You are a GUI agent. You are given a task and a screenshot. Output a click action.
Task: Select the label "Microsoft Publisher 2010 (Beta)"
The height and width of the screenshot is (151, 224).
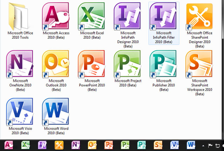(x=164, y=85)
